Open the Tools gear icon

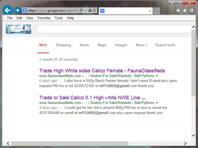tap(191, 10)
